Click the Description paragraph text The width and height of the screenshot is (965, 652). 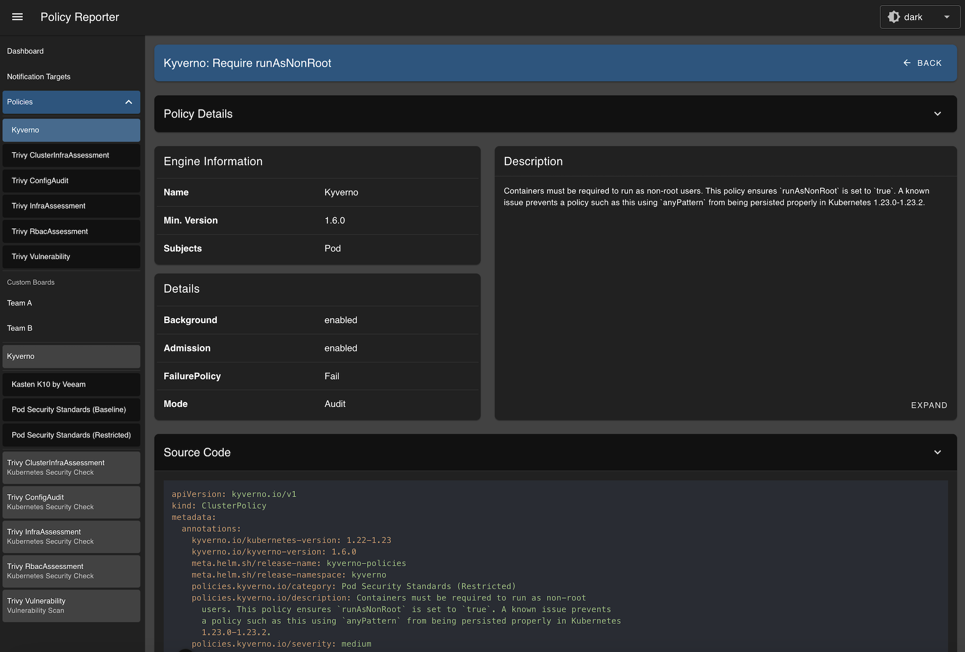[x=716, y=196]
